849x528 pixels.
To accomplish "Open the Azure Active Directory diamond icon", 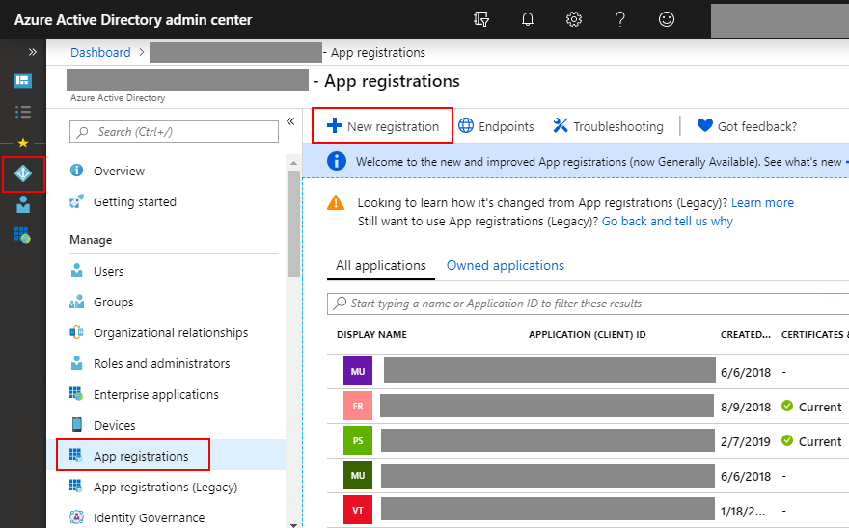I will pyautogui.click(x=23, y=173).
